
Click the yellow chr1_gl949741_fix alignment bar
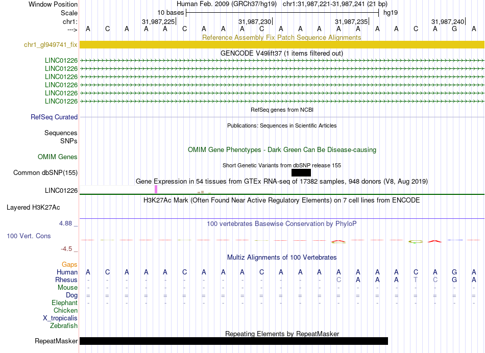[282, 44]
